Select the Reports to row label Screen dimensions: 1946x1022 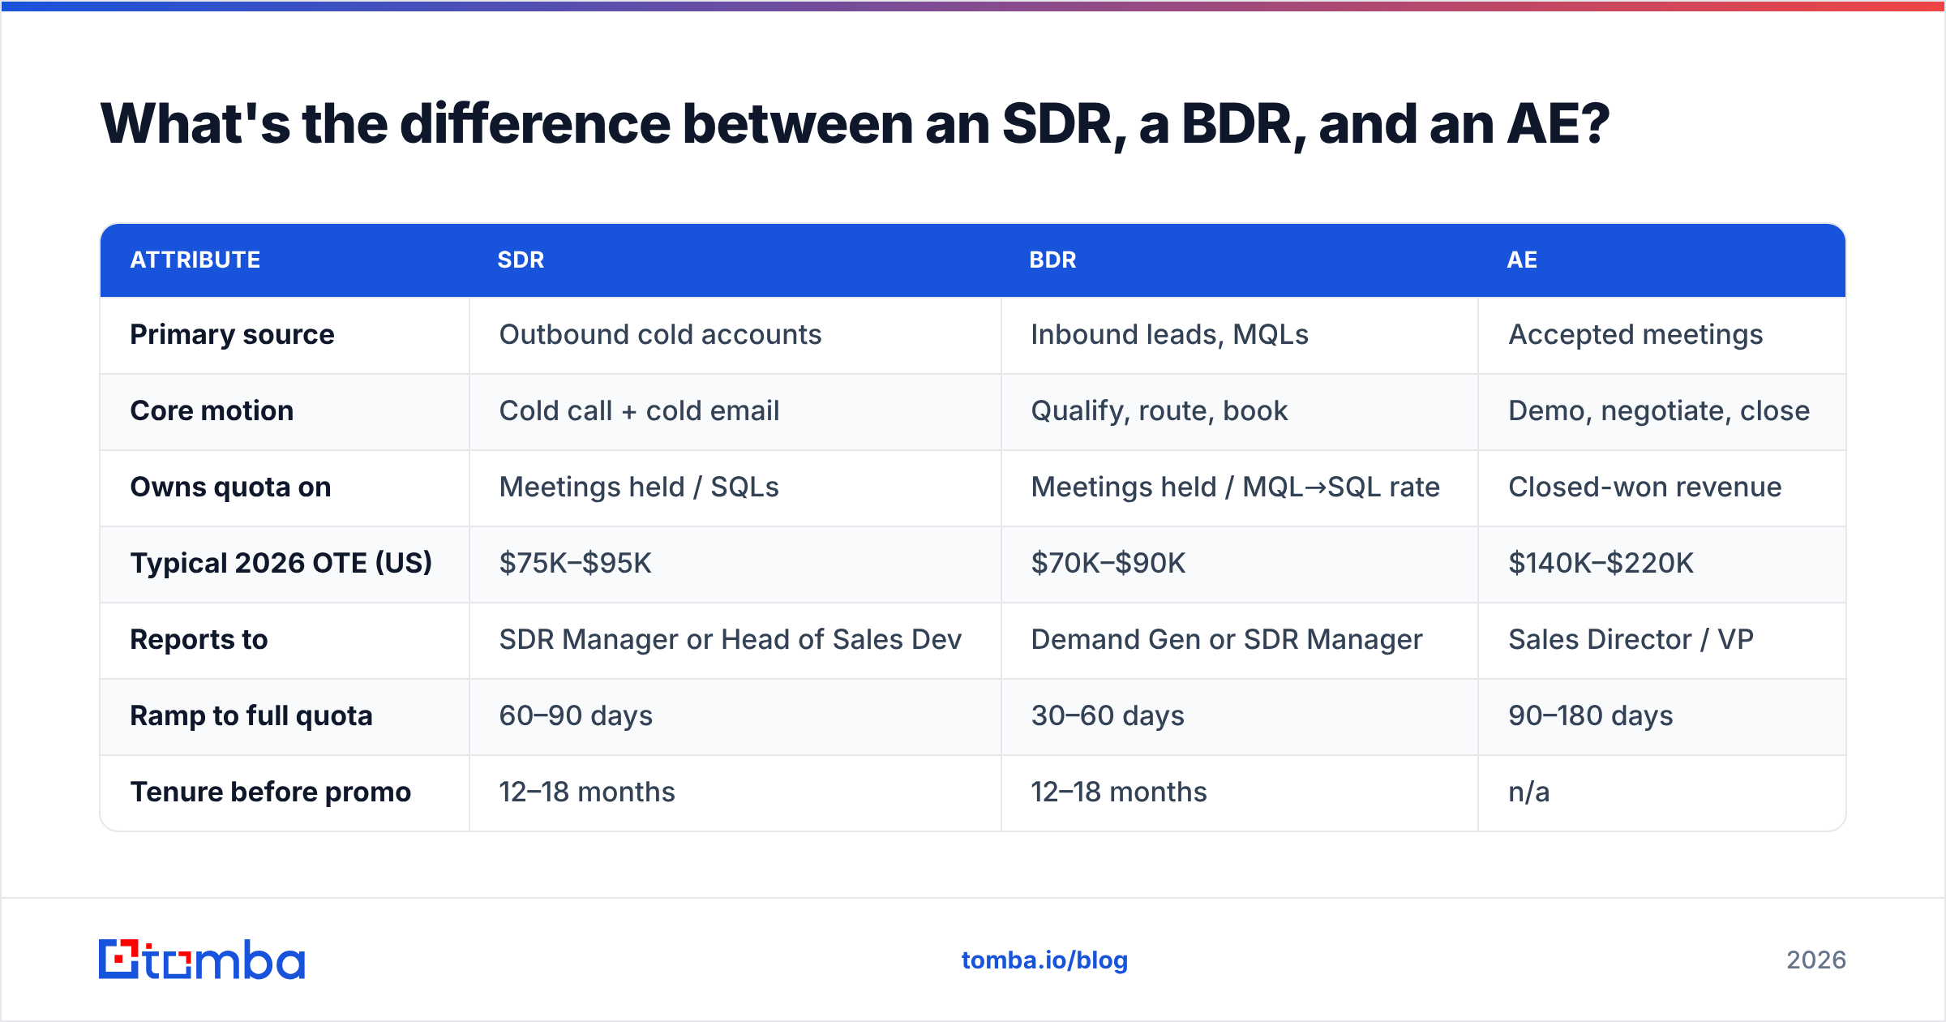[x=199, y=640]
